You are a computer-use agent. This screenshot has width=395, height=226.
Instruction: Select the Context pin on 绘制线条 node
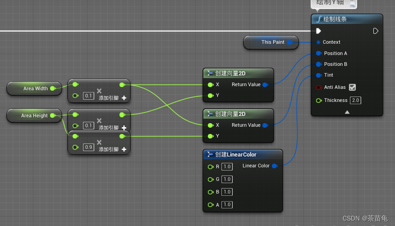318,42
